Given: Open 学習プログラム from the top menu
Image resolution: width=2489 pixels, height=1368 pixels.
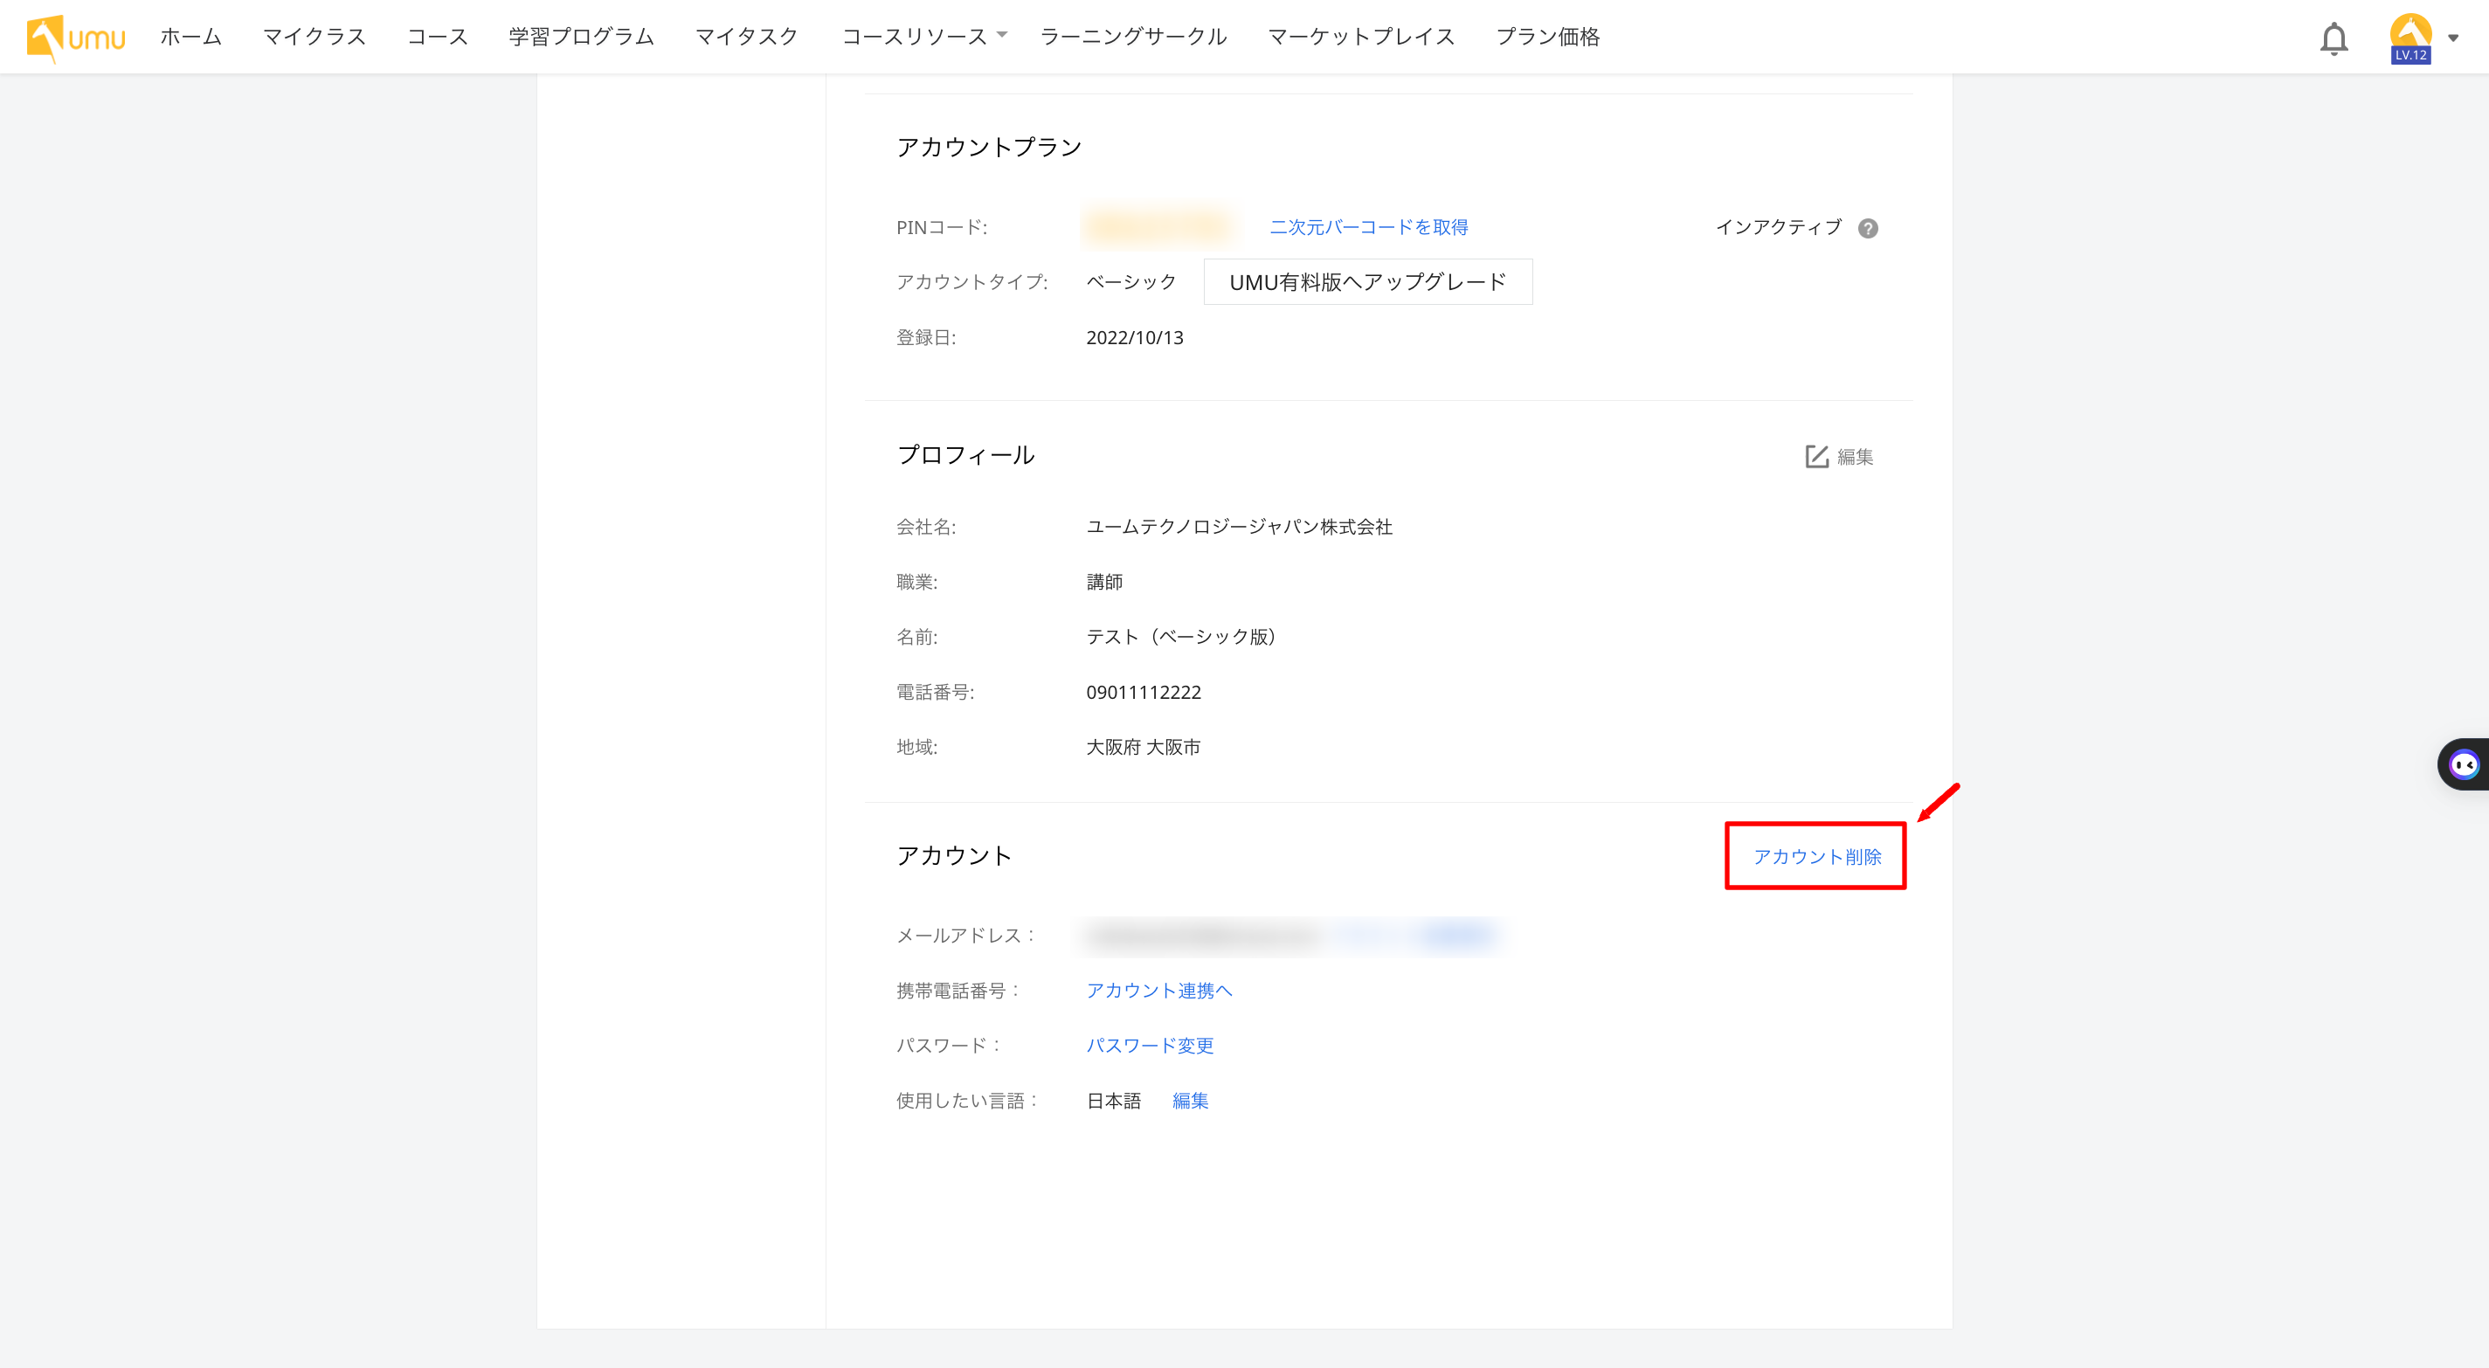Looking at the screenshot, I should pos(581,37).
